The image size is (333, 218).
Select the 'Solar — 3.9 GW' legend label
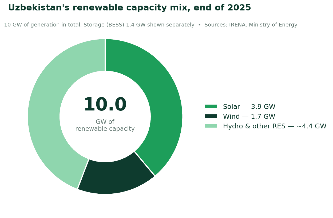pos(249,107)
